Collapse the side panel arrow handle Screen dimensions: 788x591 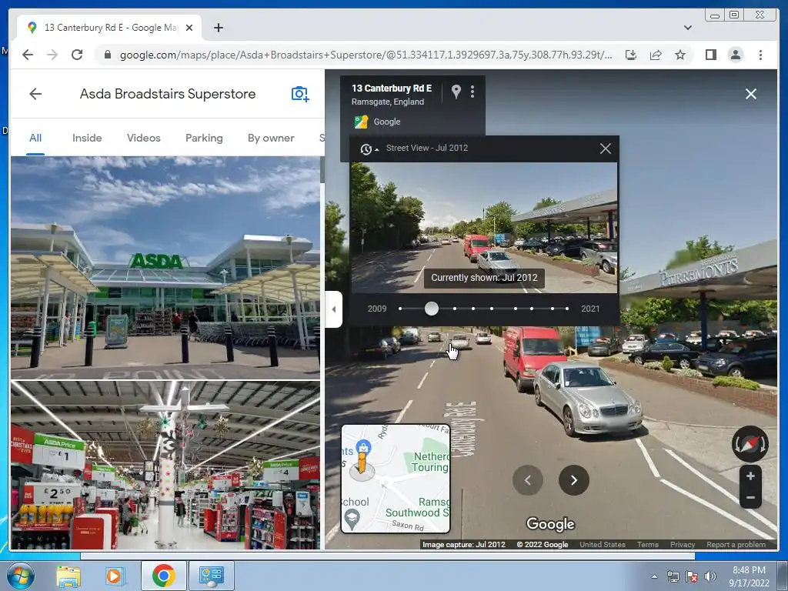click(334, 309)
